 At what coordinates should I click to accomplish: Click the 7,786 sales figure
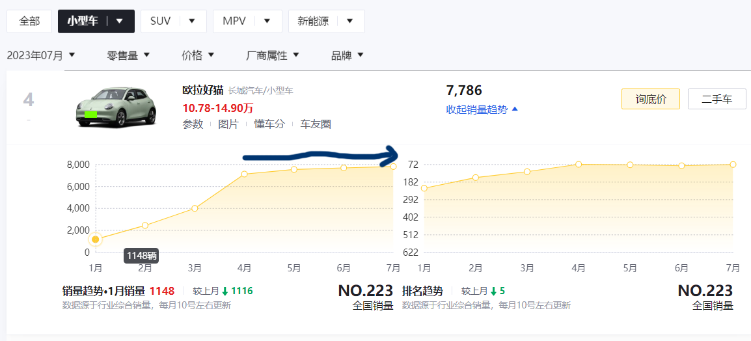(x=463, y=90)
